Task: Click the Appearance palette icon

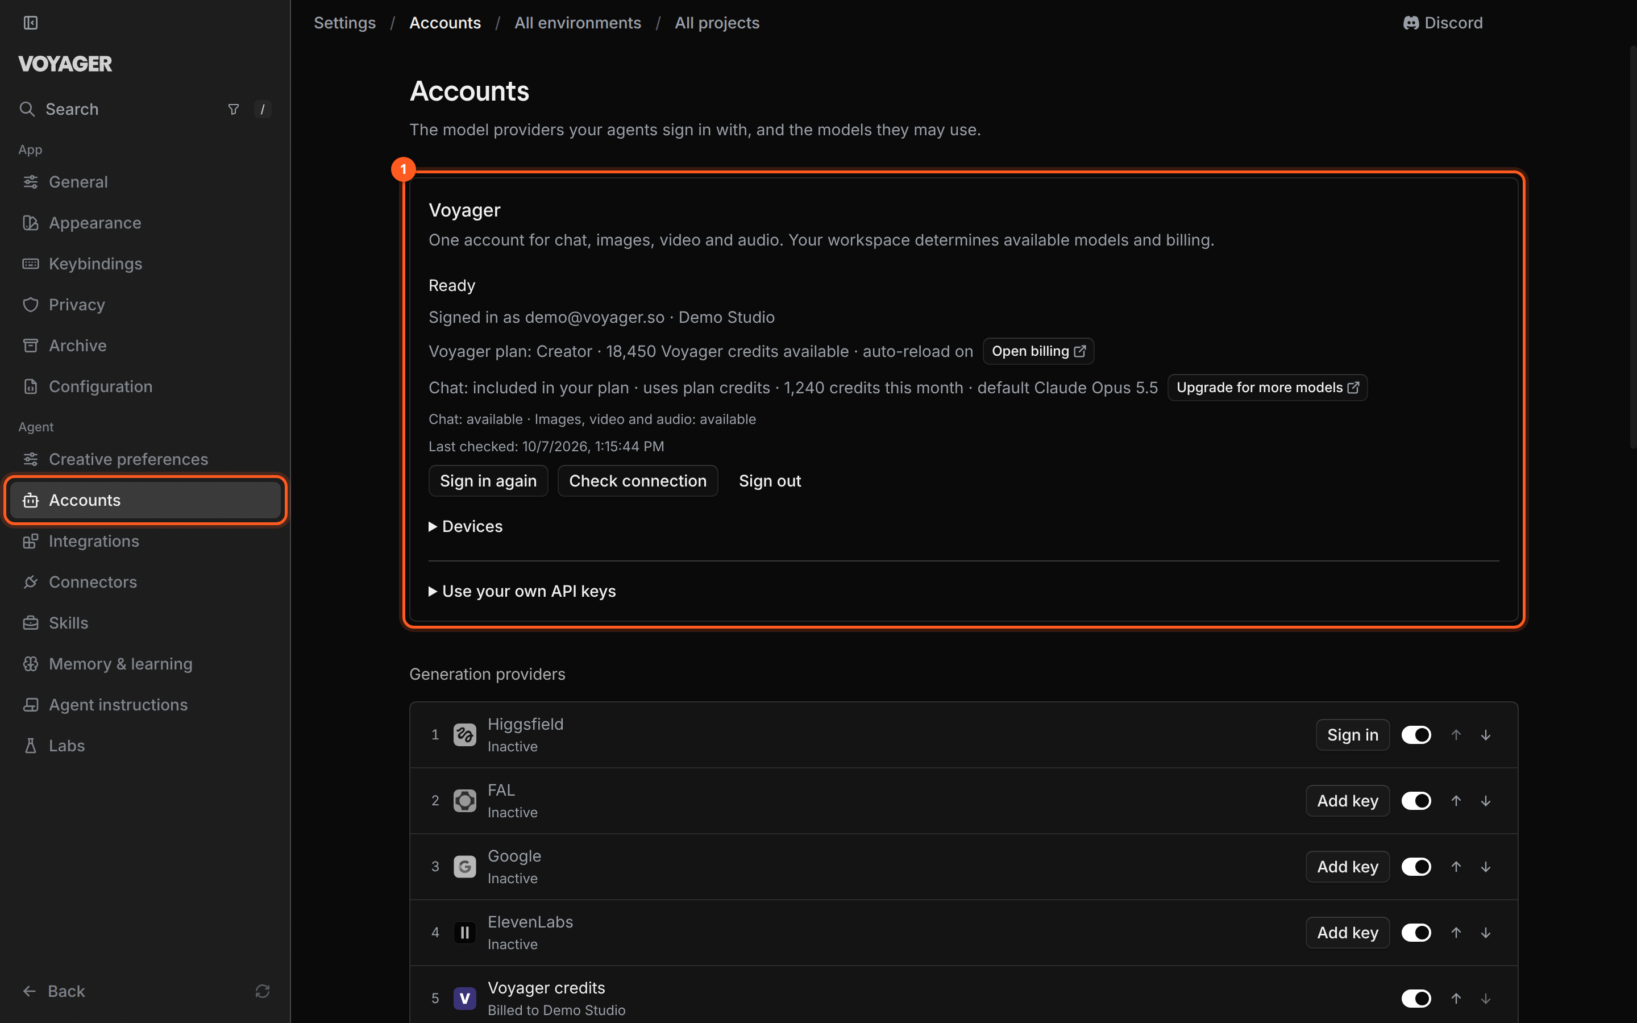Action: pos(31,223)
